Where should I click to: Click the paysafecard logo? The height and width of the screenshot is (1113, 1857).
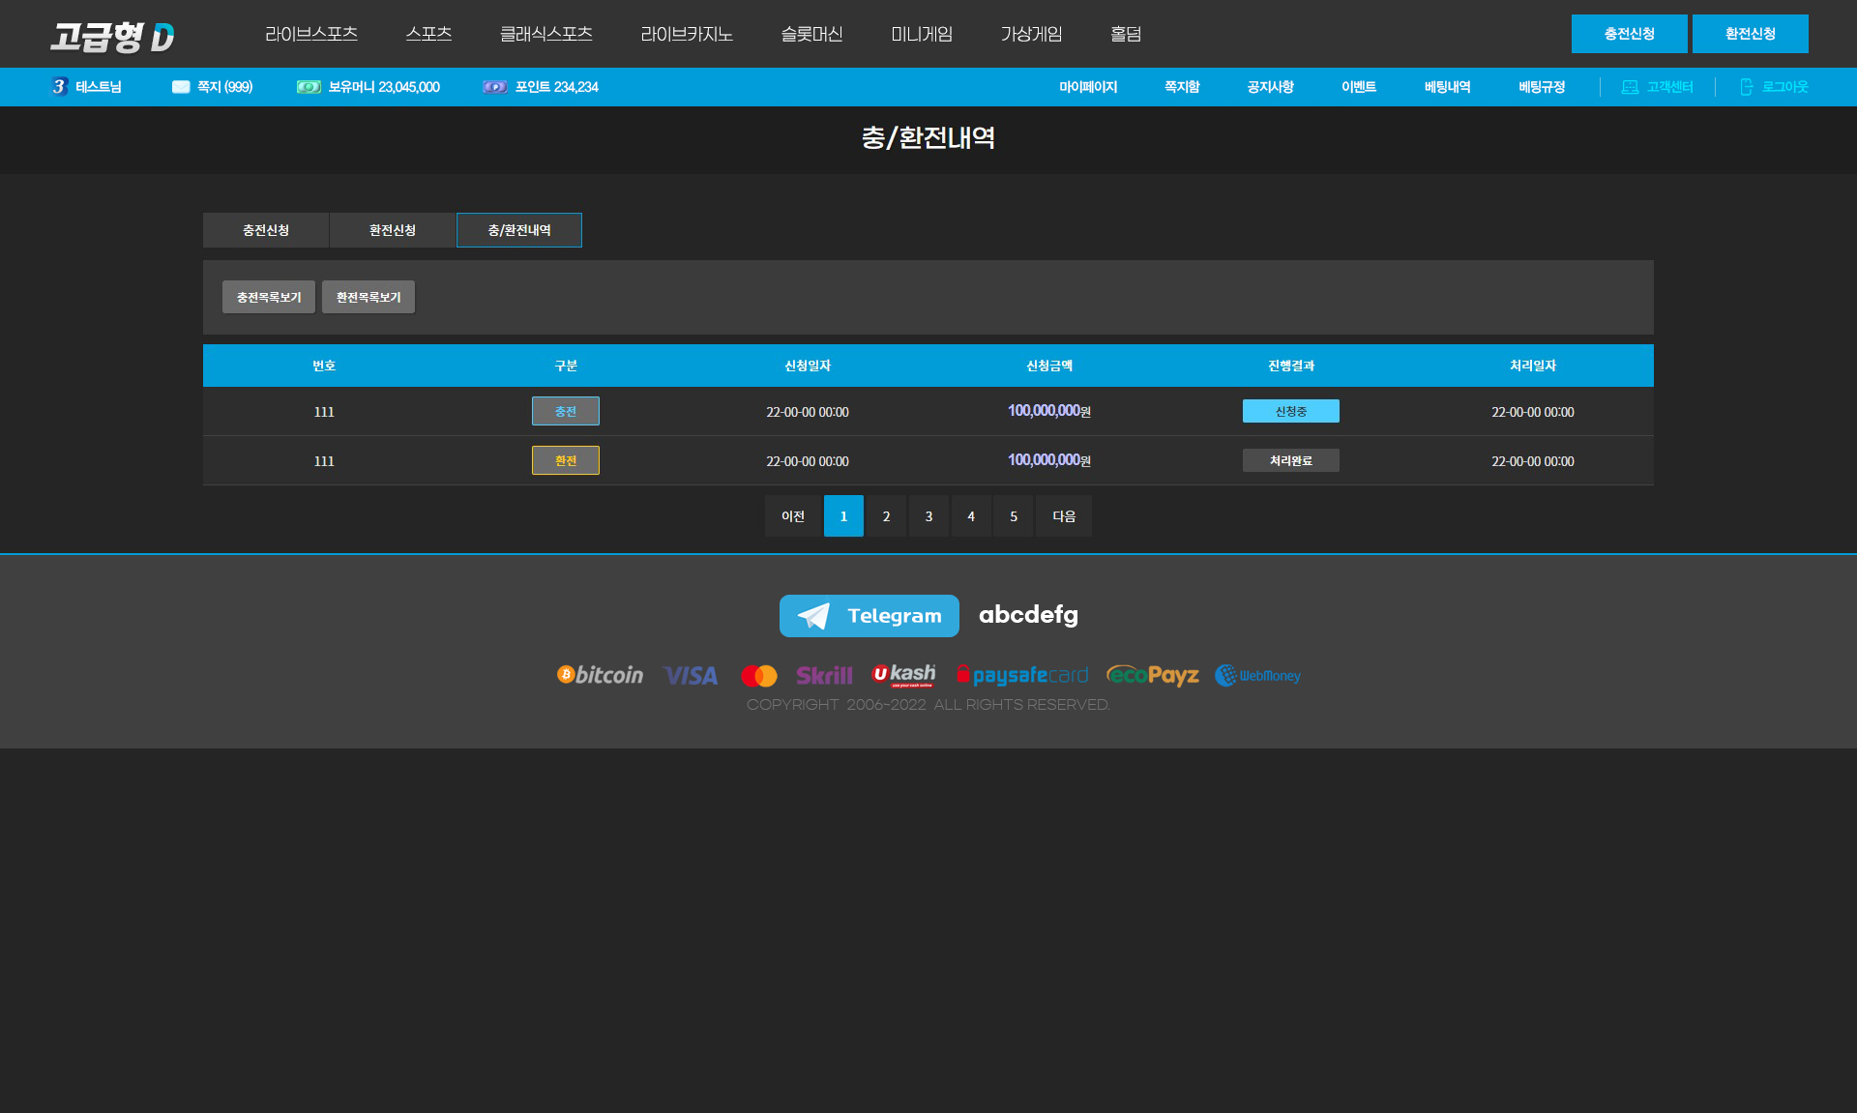tap(1022, 675)
